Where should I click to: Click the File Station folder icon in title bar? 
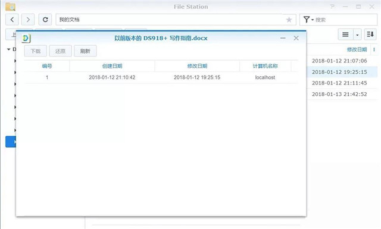(x=10, y=7)
